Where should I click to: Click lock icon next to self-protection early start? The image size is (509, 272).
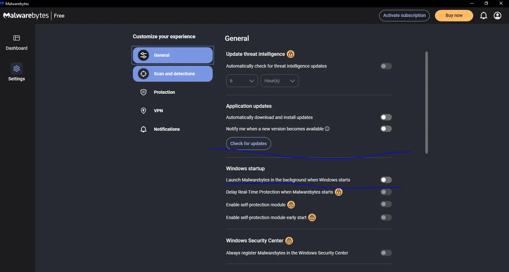pos(312,217)
